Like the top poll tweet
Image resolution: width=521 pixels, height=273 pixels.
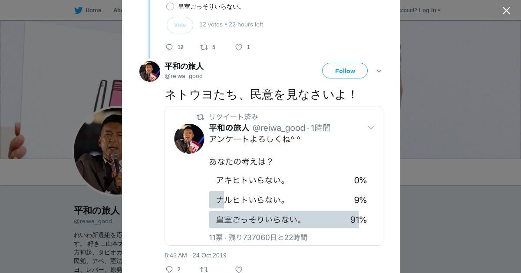pyautogui.click(x=239, y=47)
